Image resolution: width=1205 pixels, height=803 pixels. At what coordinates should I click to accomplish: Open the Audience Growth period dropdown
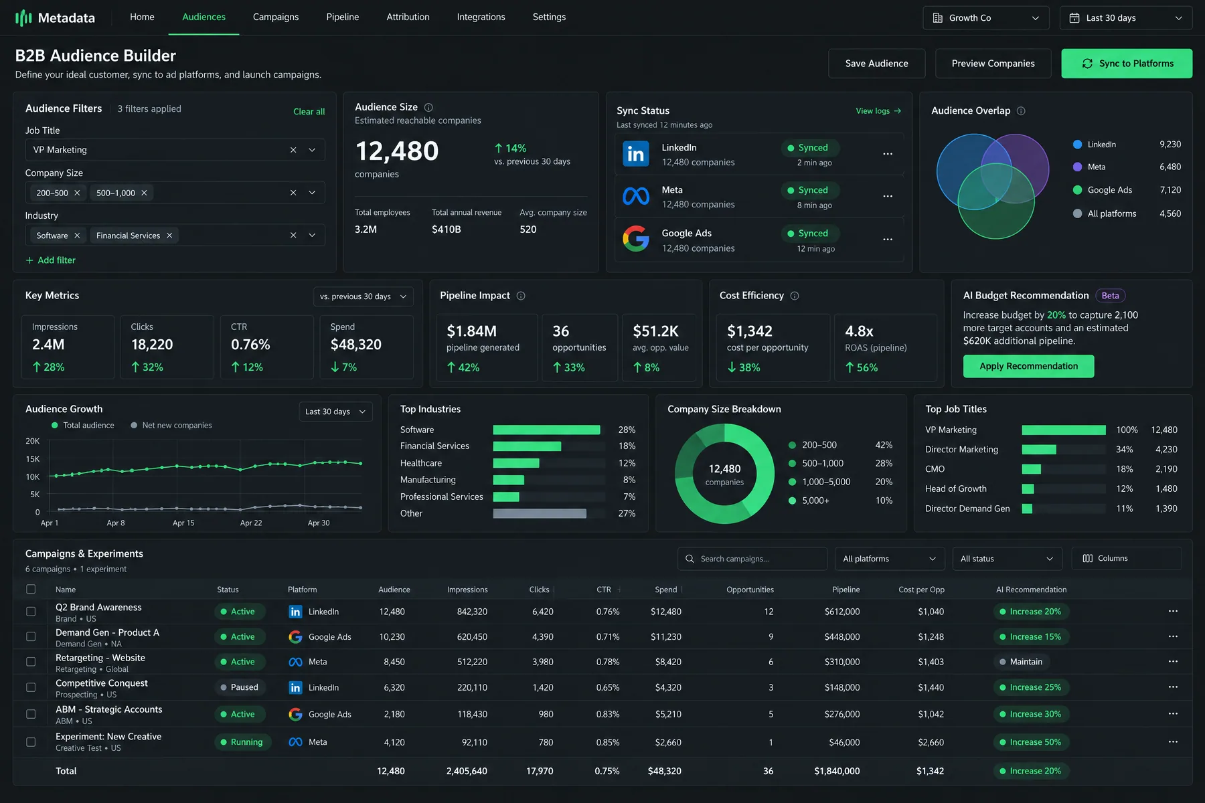tap(335, 412)
